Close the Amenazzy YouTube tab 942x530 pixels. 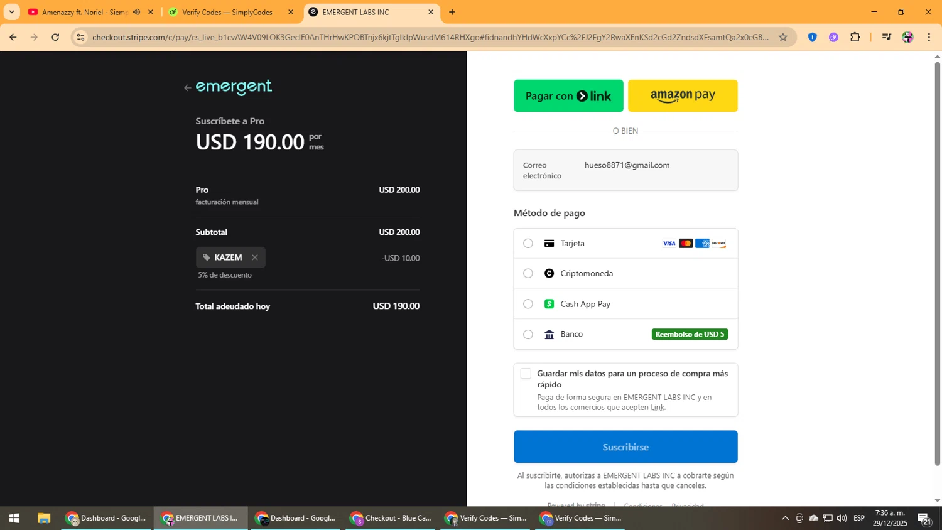coord(151,12)
